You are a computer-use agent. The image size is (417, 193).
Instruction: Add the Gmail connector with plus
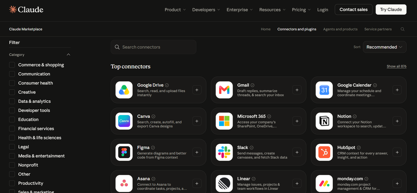click(297, 90)
